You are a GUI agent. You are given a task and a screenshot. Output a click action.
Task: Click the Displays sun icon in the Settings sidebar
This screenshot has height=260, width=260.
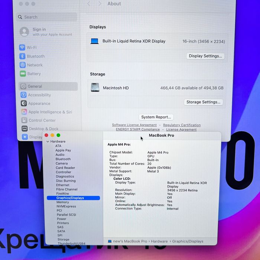coord(25,137)
